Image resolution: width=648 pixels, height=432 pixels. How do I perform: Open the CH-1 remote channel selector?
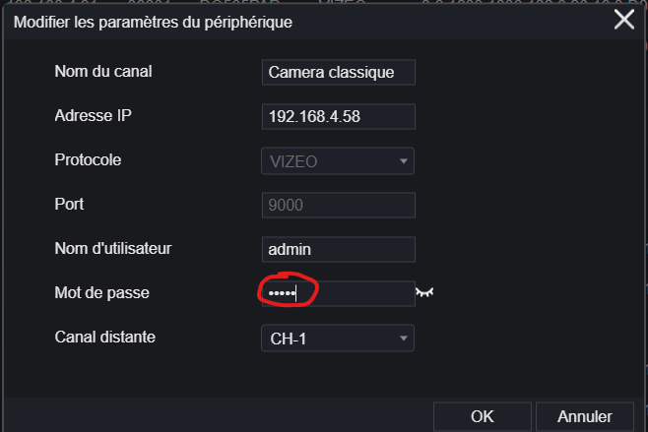coord(338,339)
